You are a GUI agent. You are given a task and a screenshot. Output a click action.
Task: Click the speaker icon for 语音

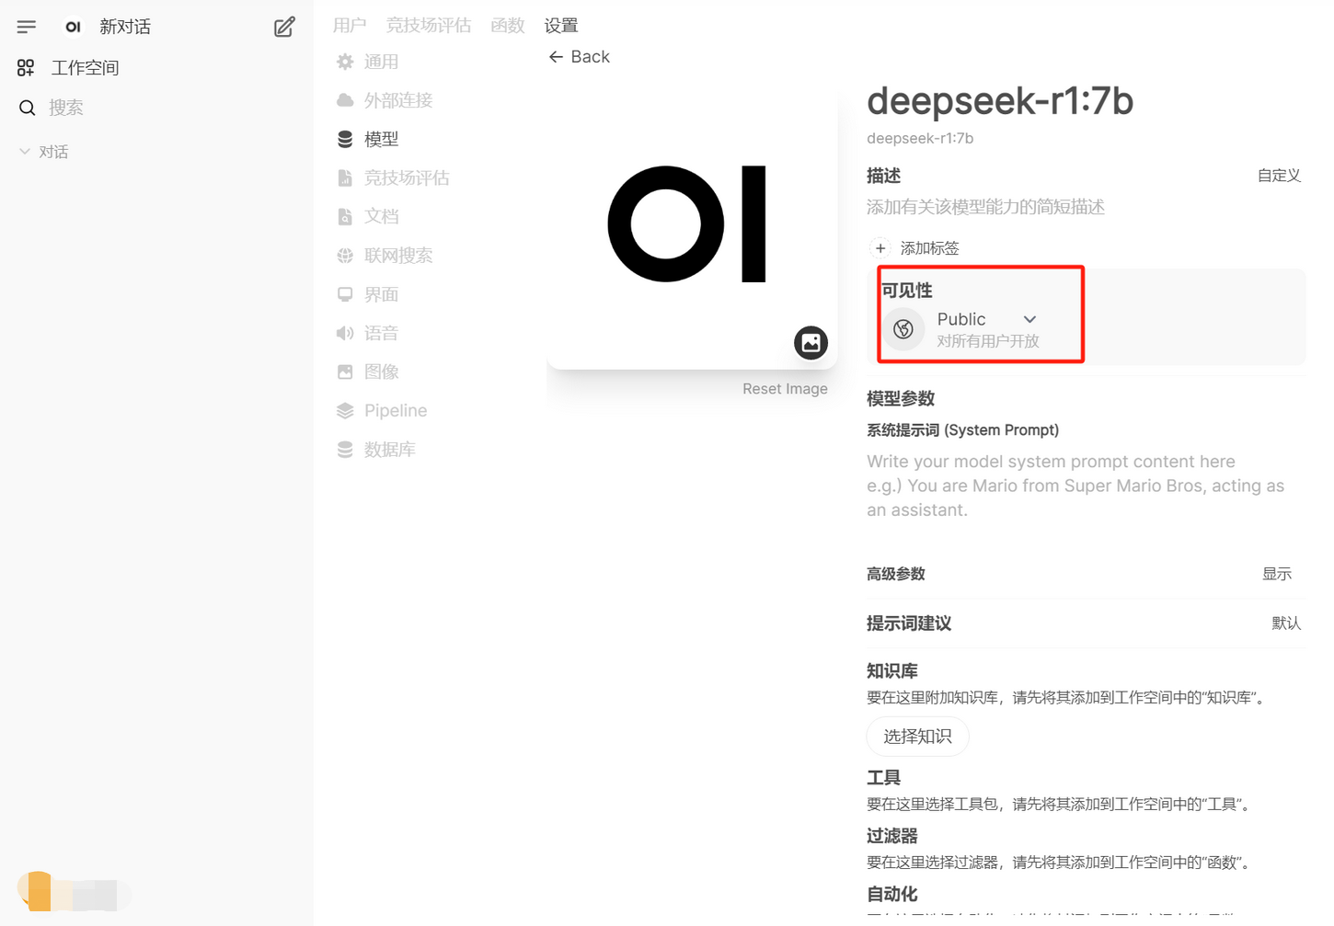[345, 333]
